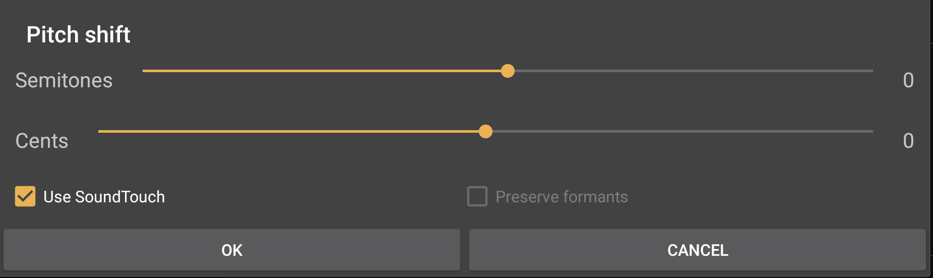Click the far left end of Semitones track
Image resolution: width=933 pixels, height=278 pixels.
[145, 71]
